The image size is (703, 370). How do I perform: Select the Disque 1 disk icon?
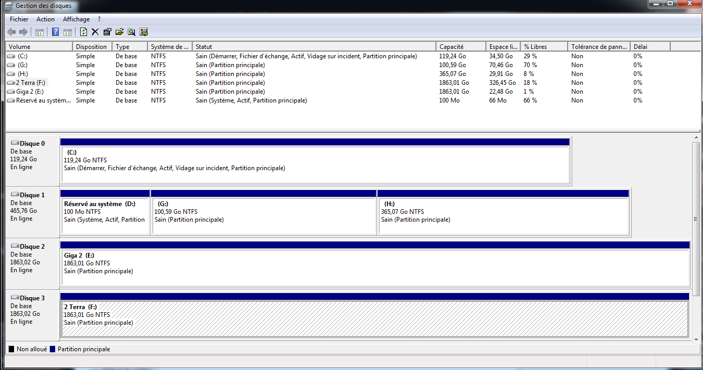click(x=15, y=195)
